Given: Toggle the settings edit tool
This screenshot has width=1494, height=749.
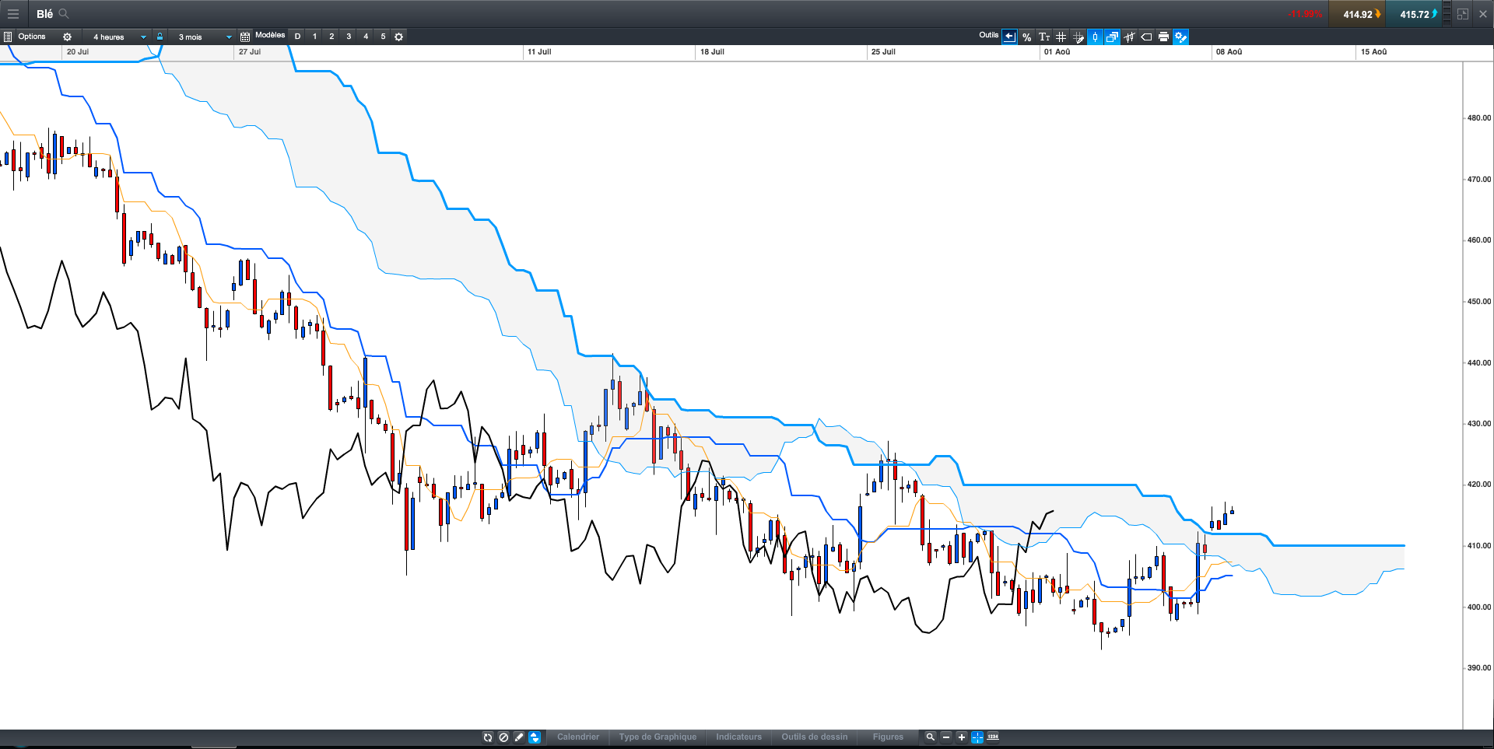Looking at the screenshot, I should [x=1180, y=37].
